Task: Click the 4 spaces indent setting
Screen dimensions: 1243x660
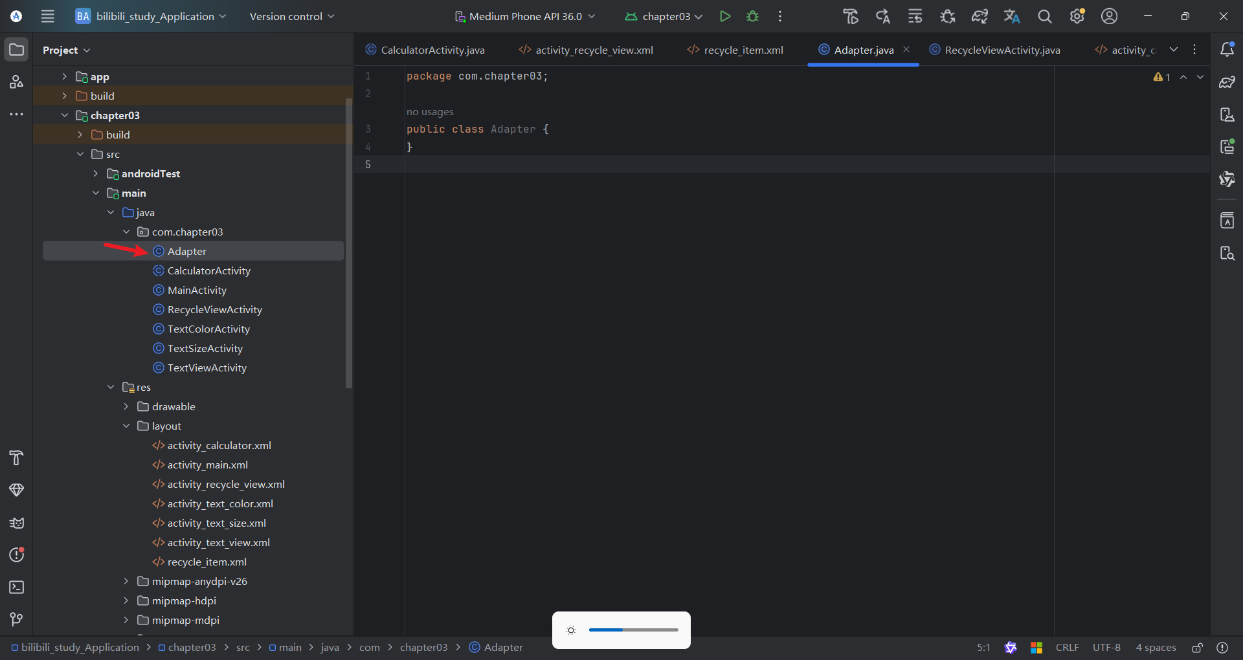Action: pos(1156,648)
